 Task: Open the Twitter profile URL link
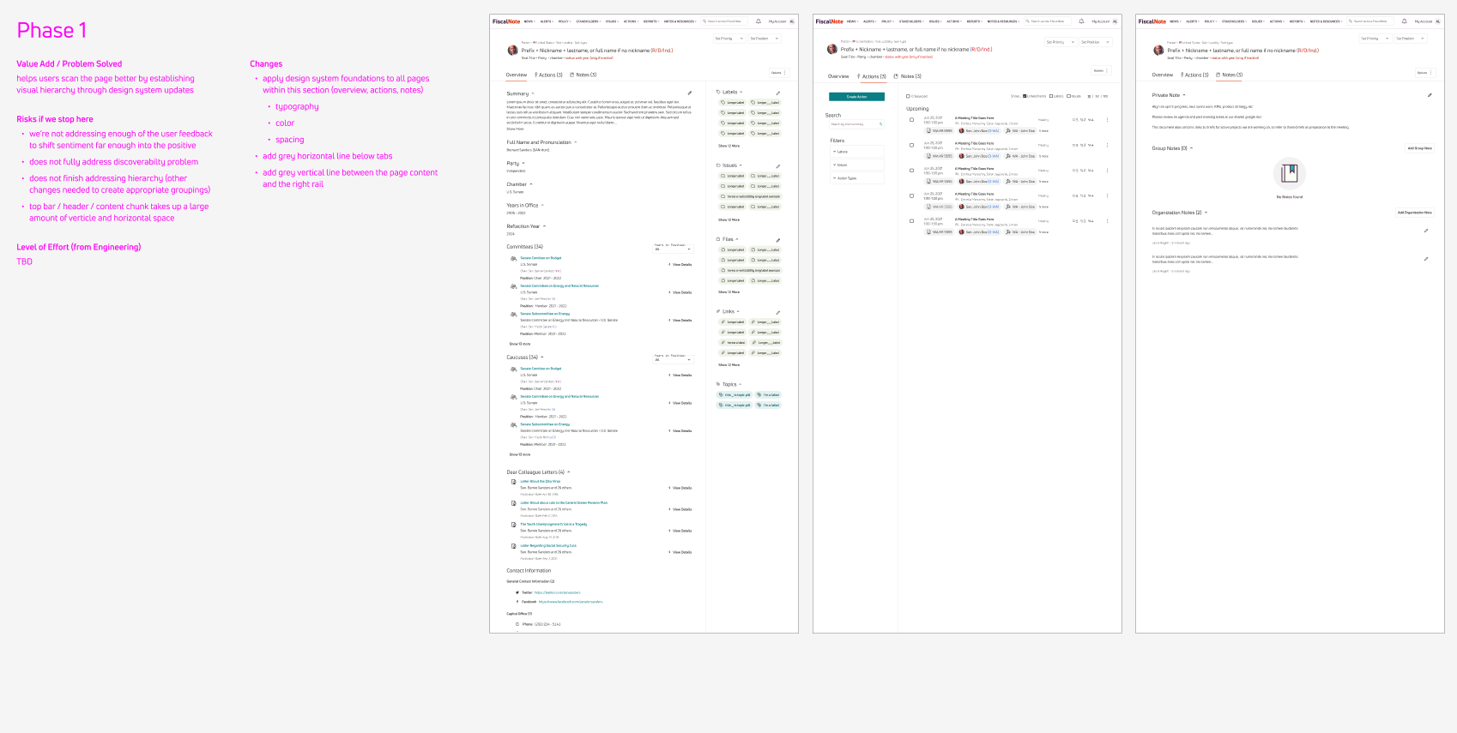[557, 592]
